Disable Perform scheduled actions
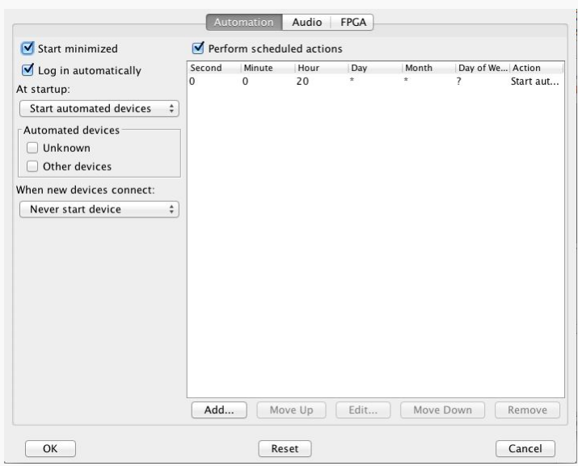Image resolution: width=578 pixels, height=466 pixels. point(196,49)
